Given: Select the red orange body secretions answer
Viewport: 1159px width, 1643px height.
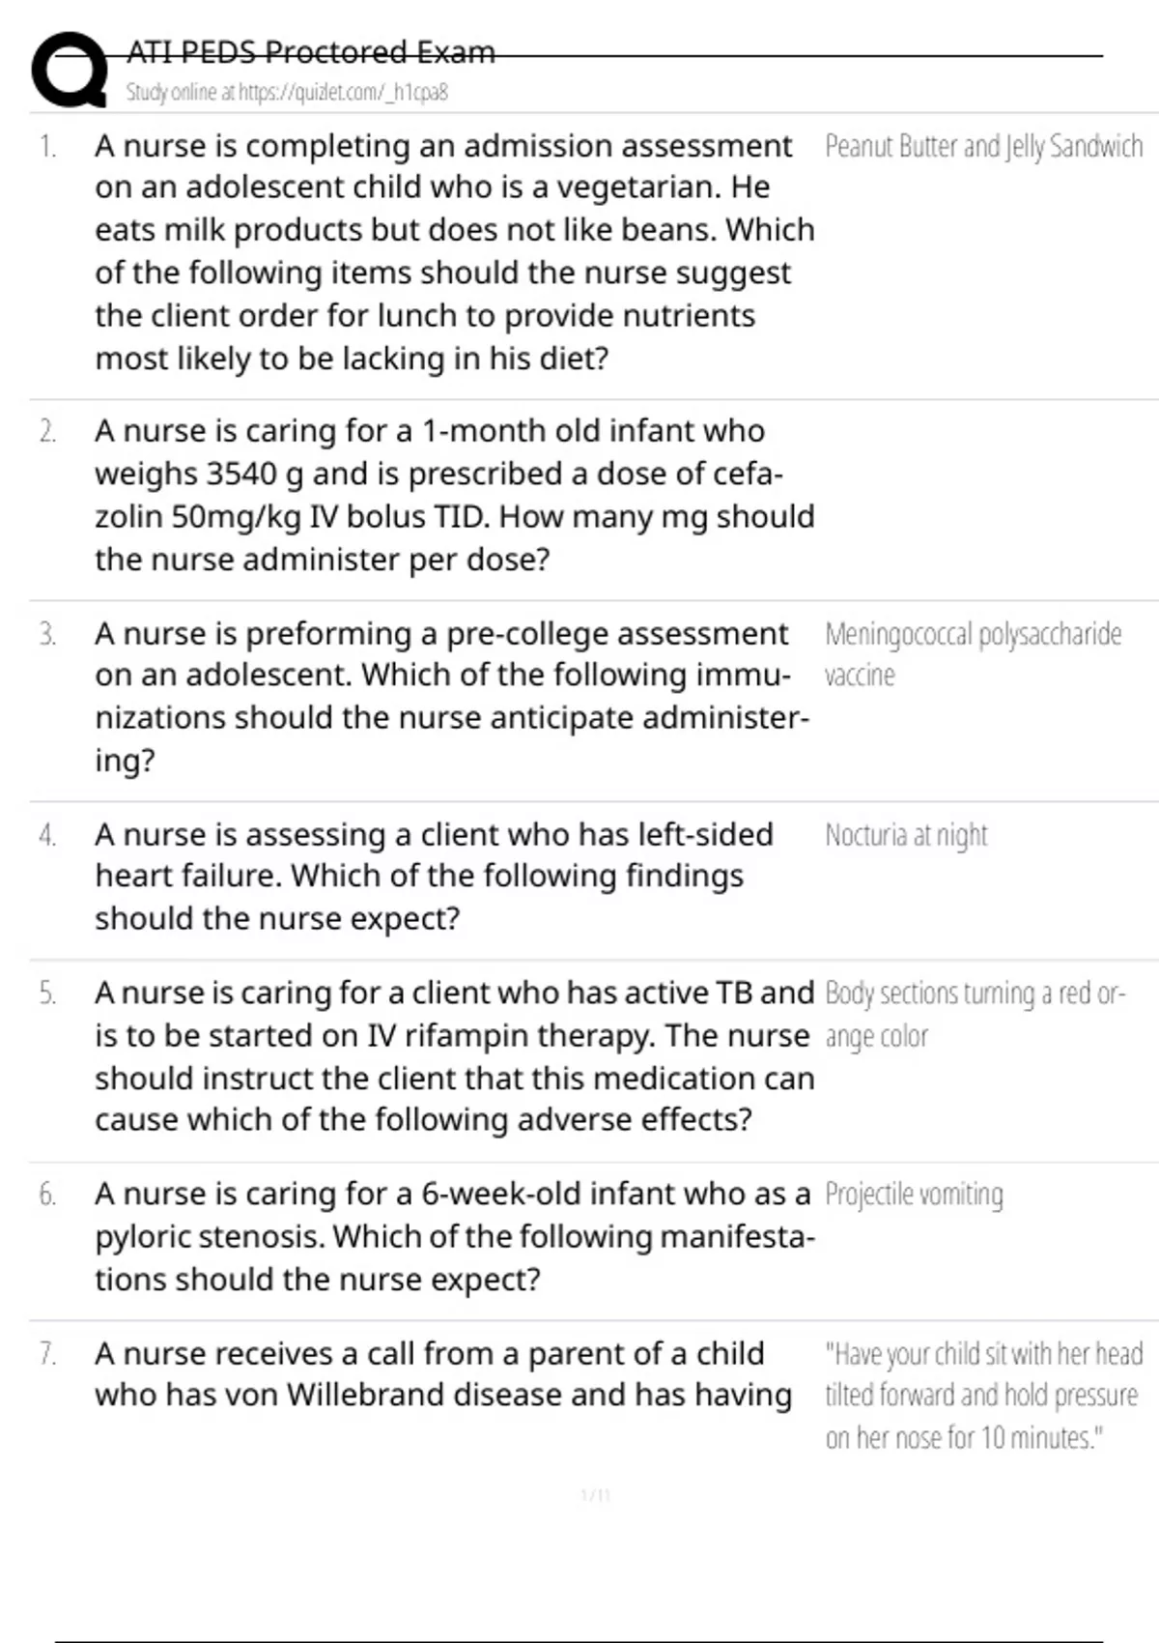Looking at the screenshot, I should click(974, 1014).
